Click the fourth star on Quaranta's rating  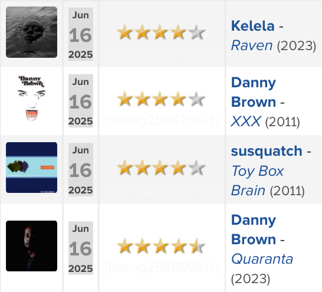pos(179,246)
